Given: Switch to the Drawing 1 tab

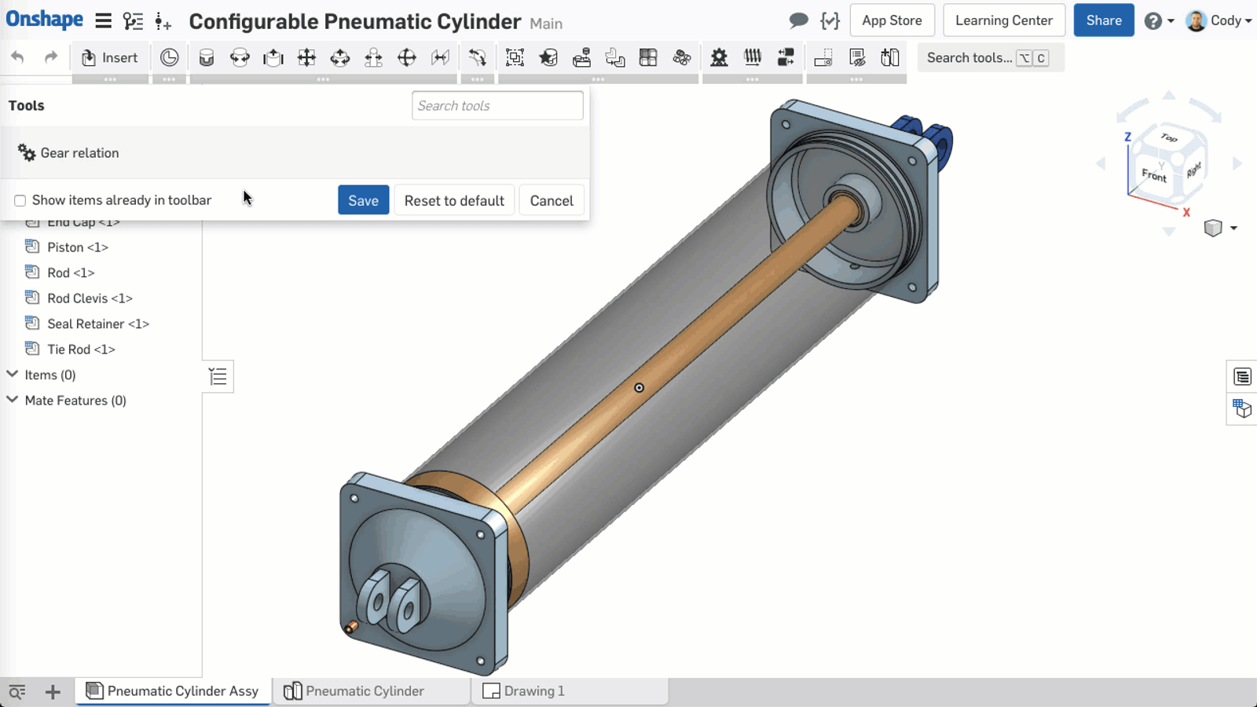Looking at the screenshot, I should pos(533,691).
